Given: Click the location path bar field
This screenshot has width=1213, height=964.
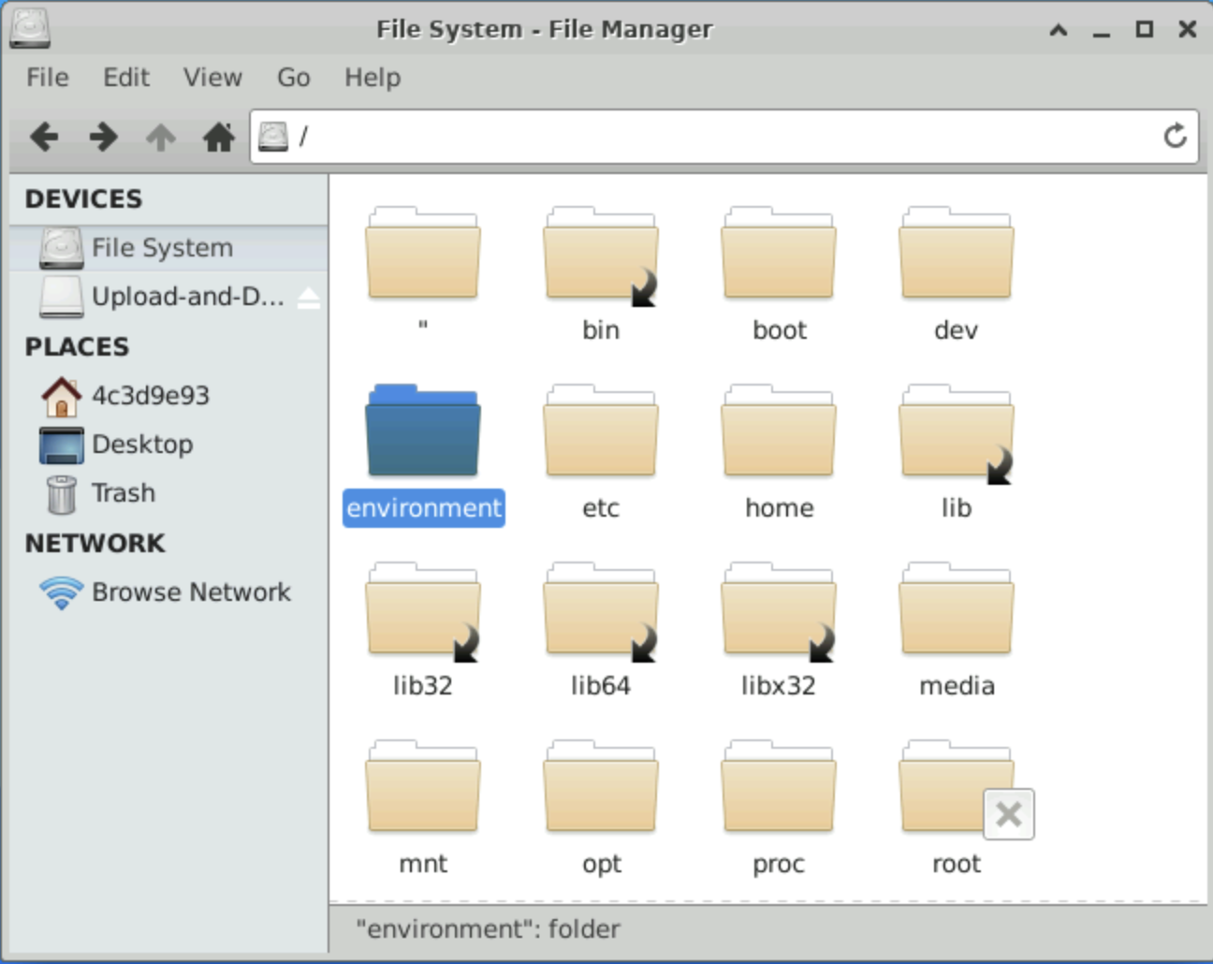Looking at the screenshot, I should (x=721, y=138).
